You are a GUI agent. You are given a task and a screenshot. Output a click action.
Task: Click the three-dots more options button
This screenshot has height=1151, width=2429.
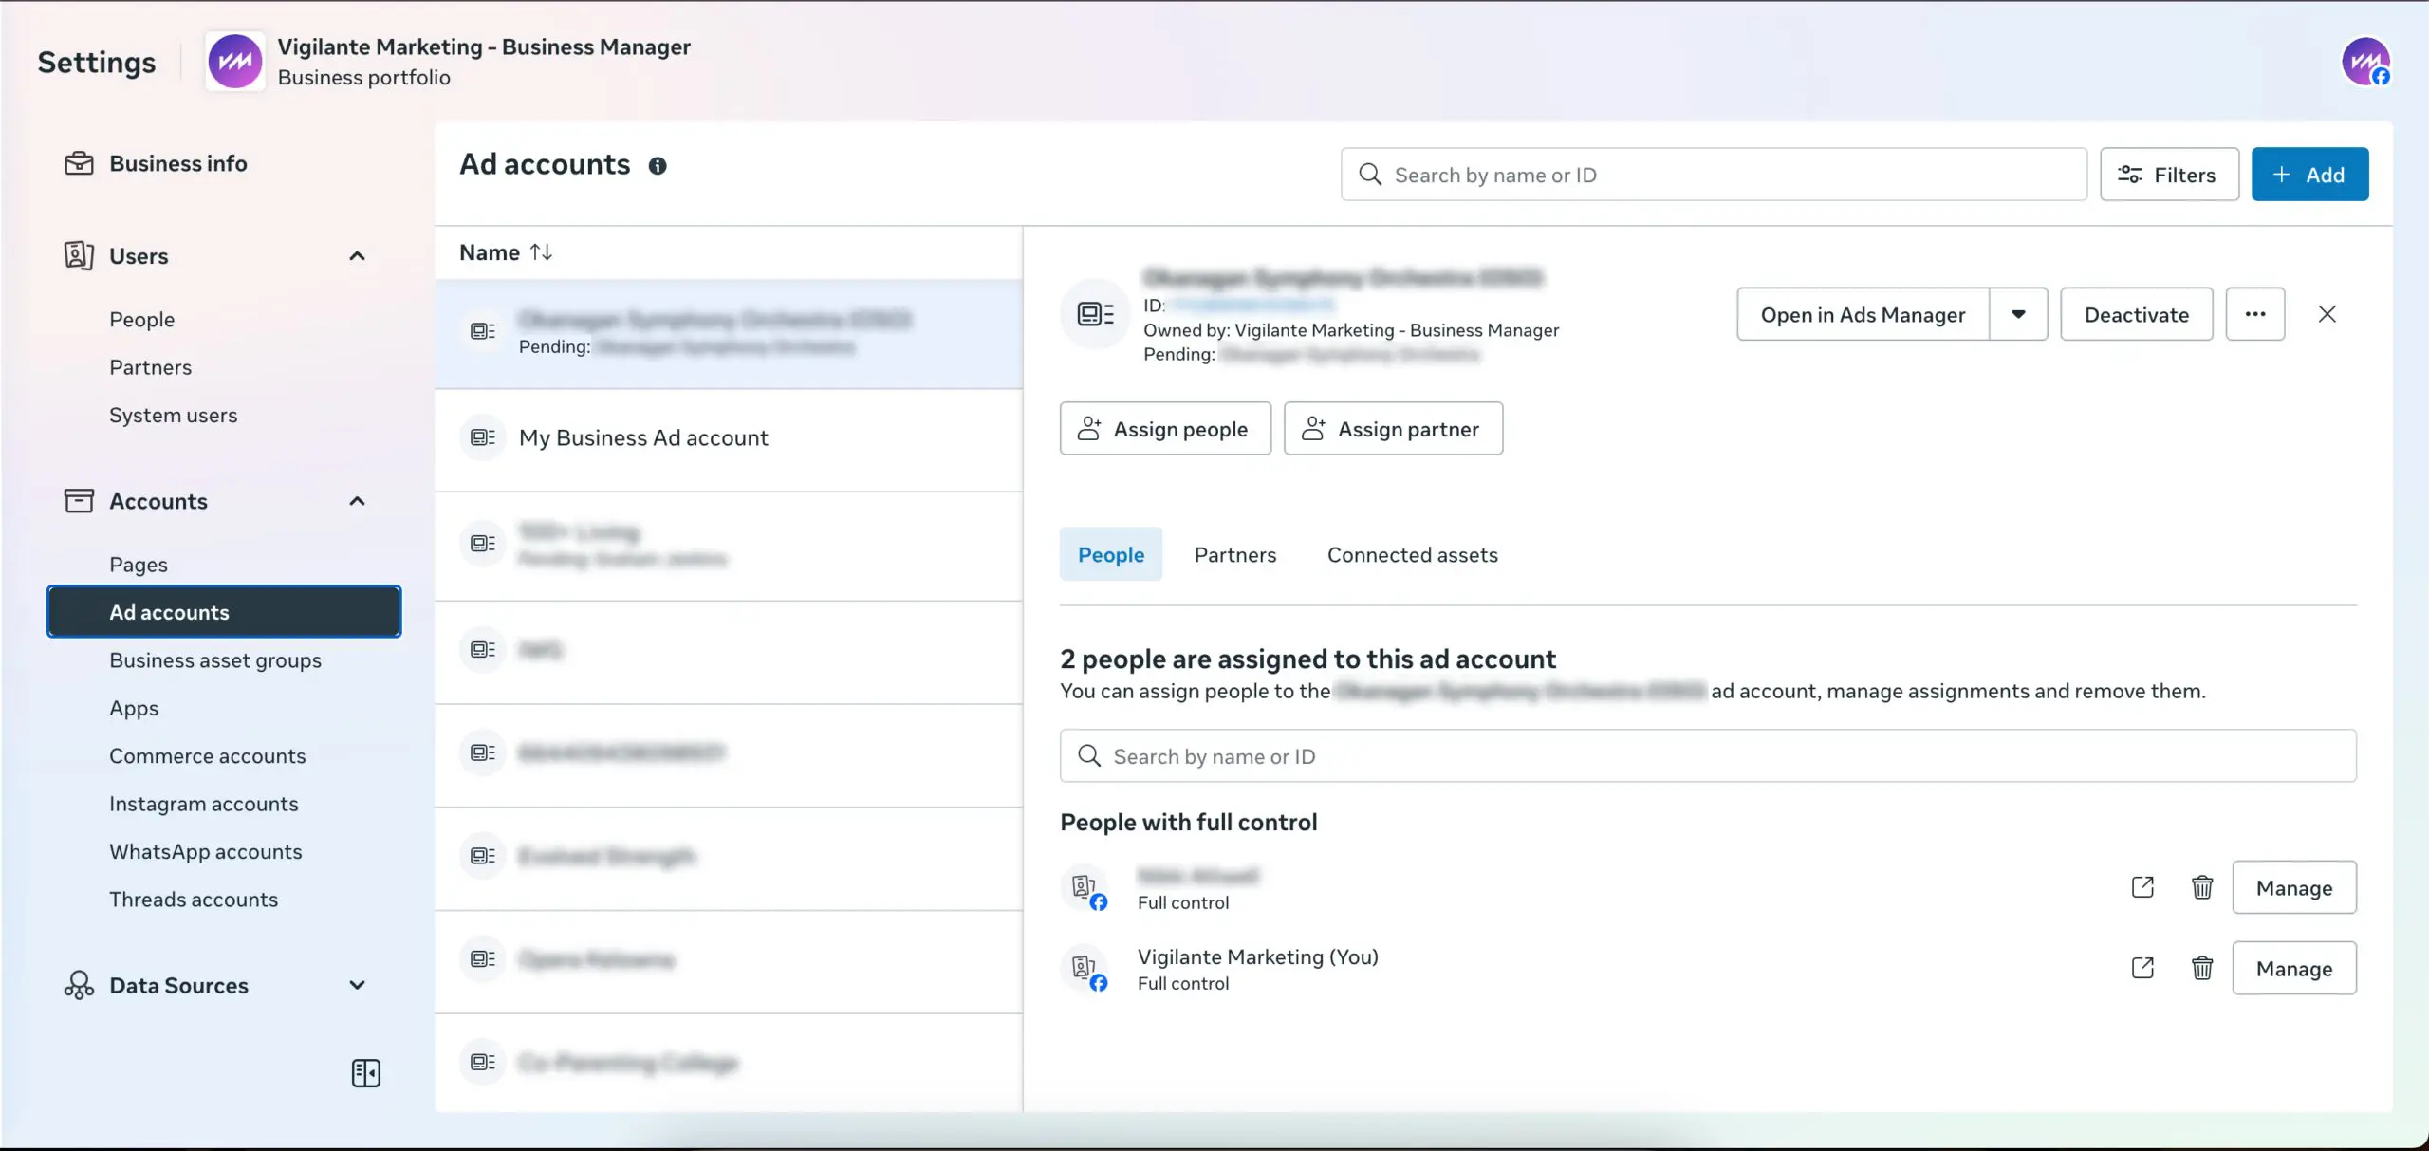pos(2255,314)
